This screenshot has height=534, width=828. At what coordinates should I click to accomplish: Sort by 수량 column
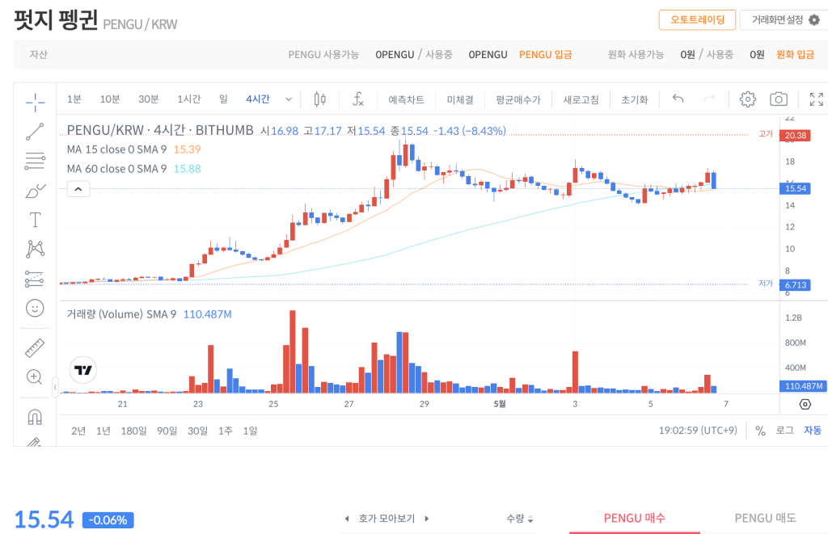click(x=520, y=519)
